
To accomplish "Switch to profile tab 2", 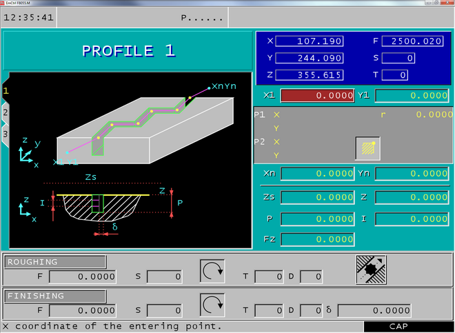I will click(6, 112).
